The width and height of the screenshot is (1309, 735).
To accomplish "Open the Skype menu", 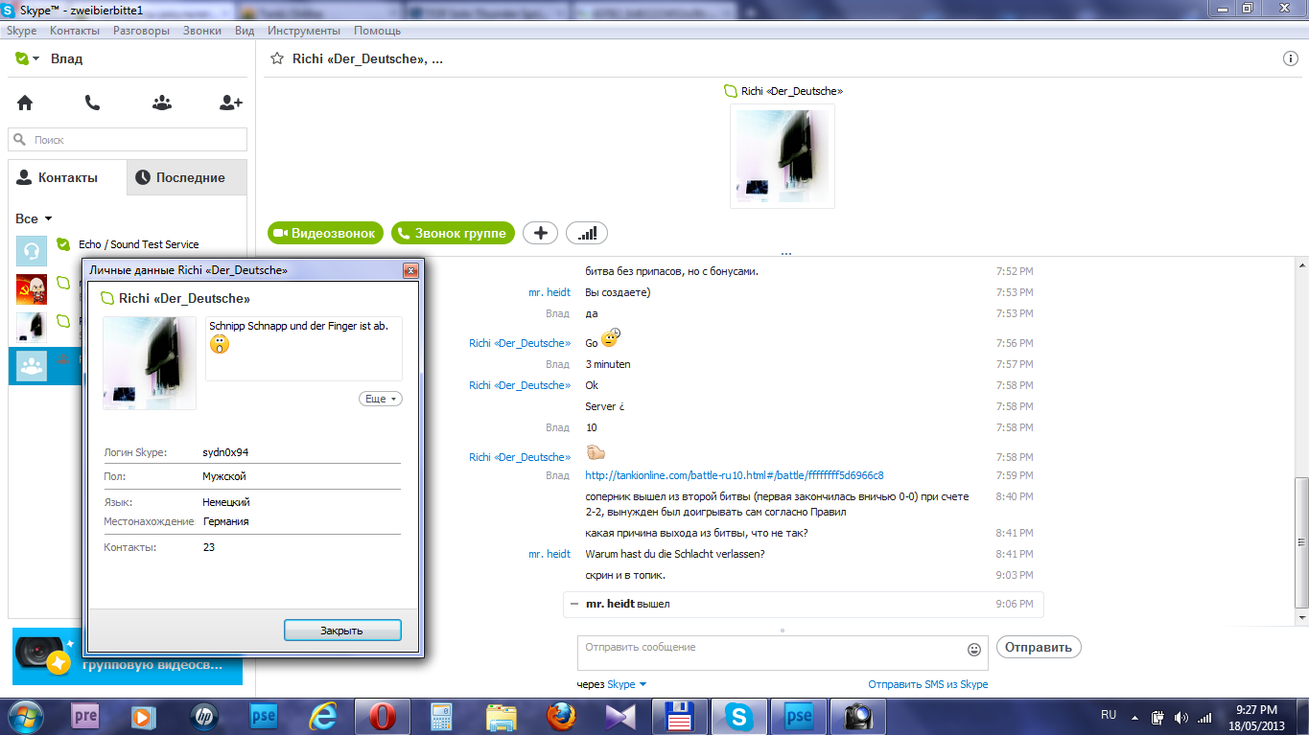I will [21, 31].
